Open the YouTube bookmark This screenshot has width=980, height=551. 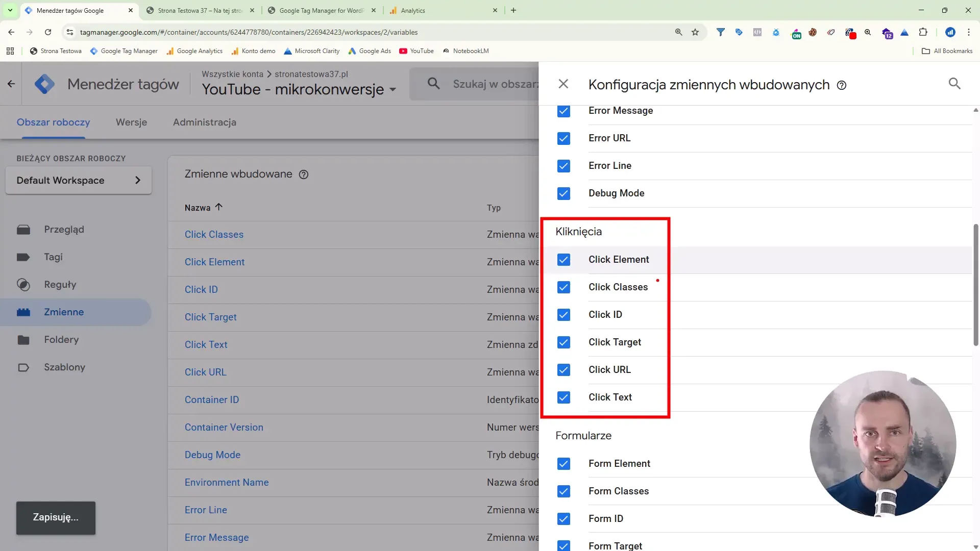[416, 51]
